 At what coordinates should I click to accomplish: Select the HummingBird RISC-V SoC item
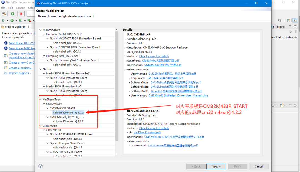pyautogui.click(x=62, y=56)
